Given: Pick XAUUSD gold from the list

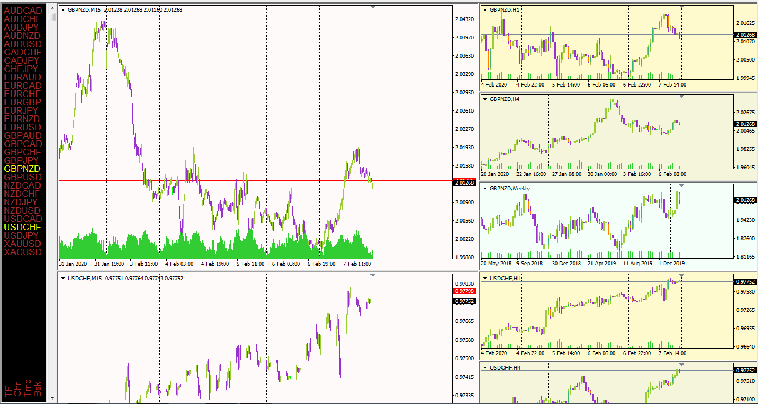Looking at the screenshot, I should pos(23,244).
